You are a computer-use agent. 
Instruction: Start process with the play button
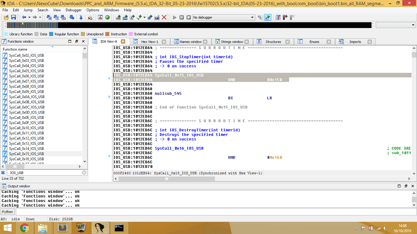pyautogui.click(x=175, y=17)
